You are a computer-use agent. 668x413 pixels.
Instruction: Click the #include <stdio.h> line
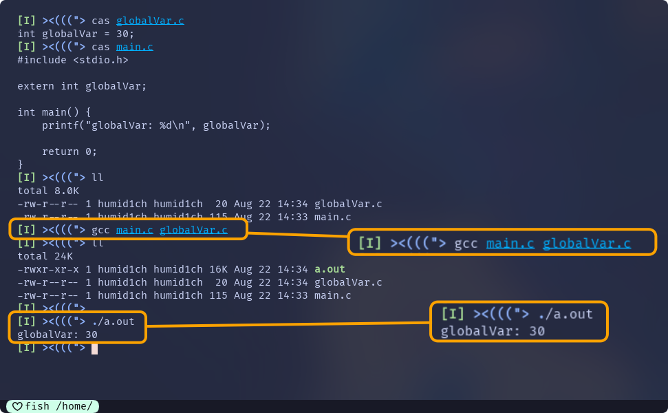(73, 60)
